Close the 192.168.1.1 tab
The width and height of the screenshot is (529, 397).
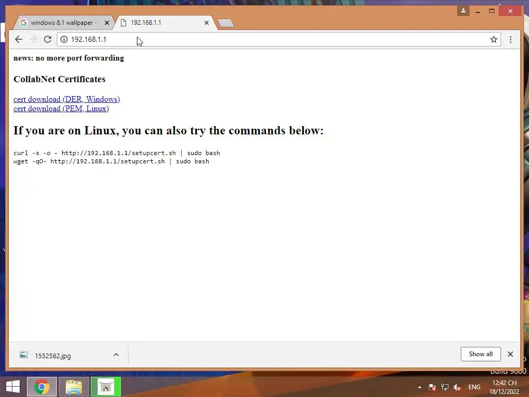207,23
